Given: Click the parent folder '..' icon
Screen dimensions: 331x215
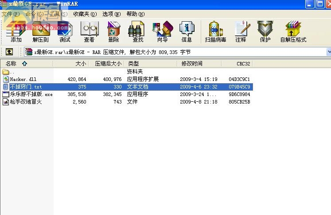Looking at the screenshot, I should click(x=6, y=72).
